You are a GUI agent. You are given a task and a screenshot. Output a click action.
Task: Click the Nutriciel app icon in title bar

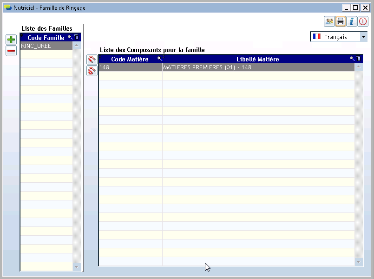(8, 7)
